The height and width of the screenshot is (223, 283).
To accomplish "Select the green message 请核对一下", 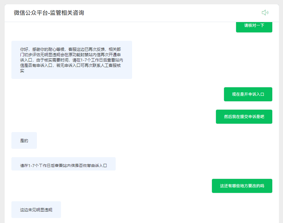I will point(254,27).
